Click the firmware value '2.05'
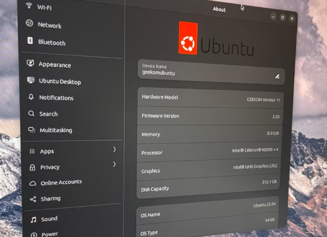The height and width of the screenshot is (237, 327). [276, 117]
